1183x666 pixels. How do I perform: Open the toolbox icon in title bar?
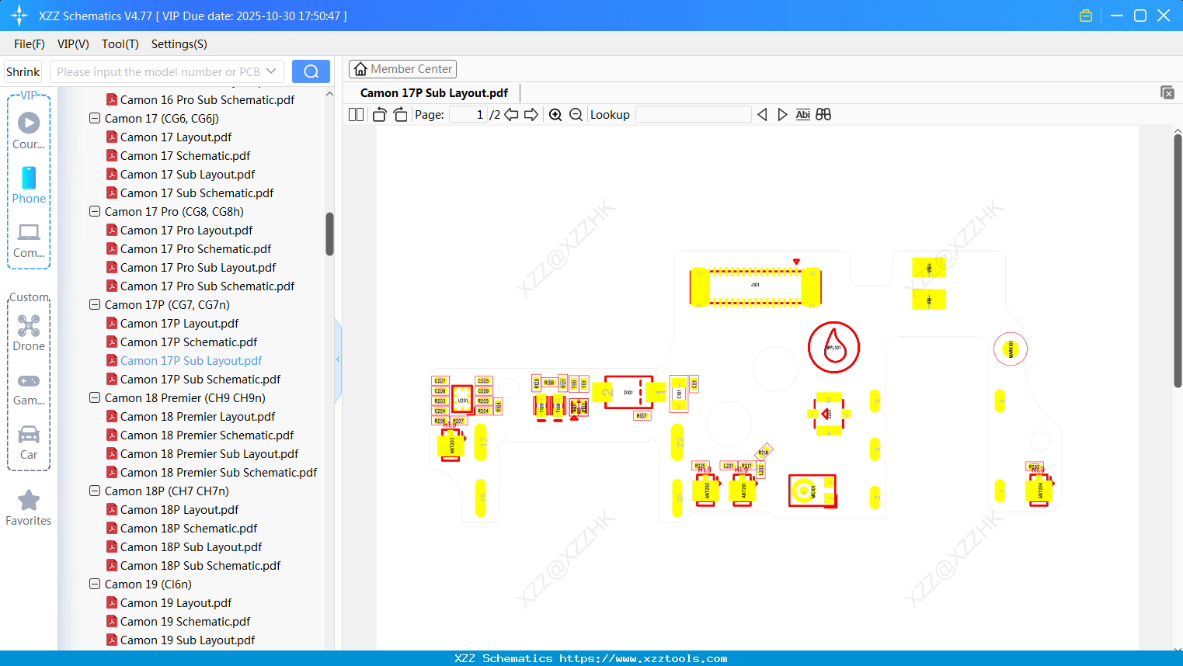[x=1086, y=16]
